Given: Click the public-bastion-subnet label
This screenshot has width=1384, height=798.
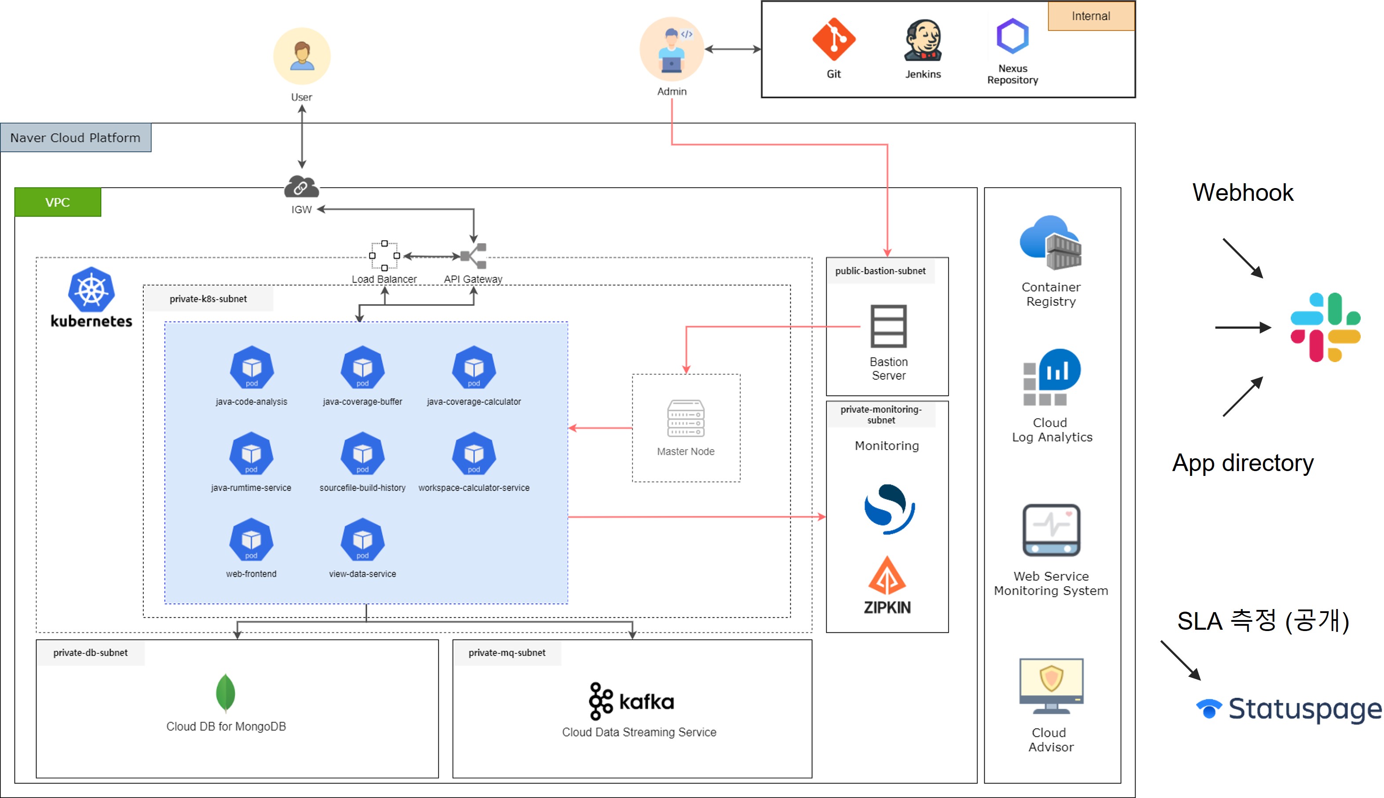Looking at the screenshot, I should (x=880, y=271).
